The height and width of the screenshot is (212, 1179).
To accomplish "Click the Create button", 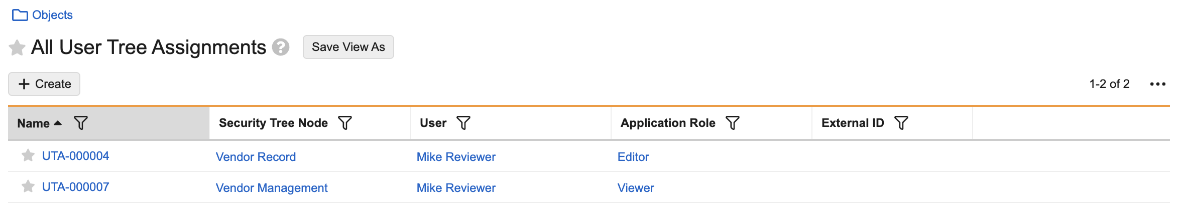I will click(x=44, y=84).
